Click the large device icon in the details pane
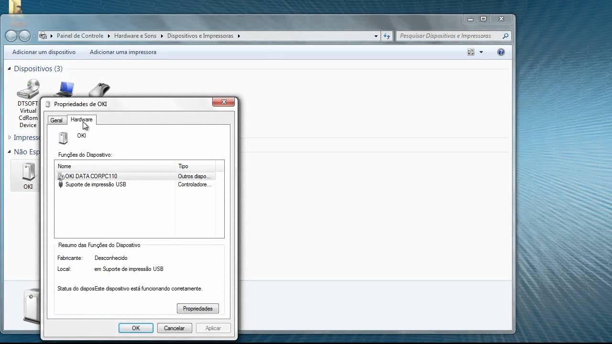 click(33, 306)
